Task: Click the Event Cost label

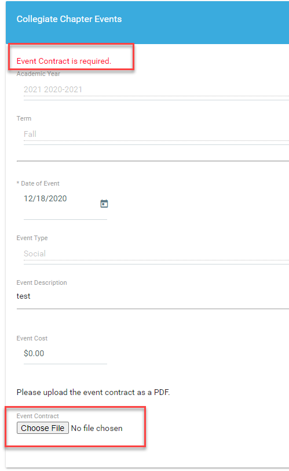Action: click(x=32, y=338)
